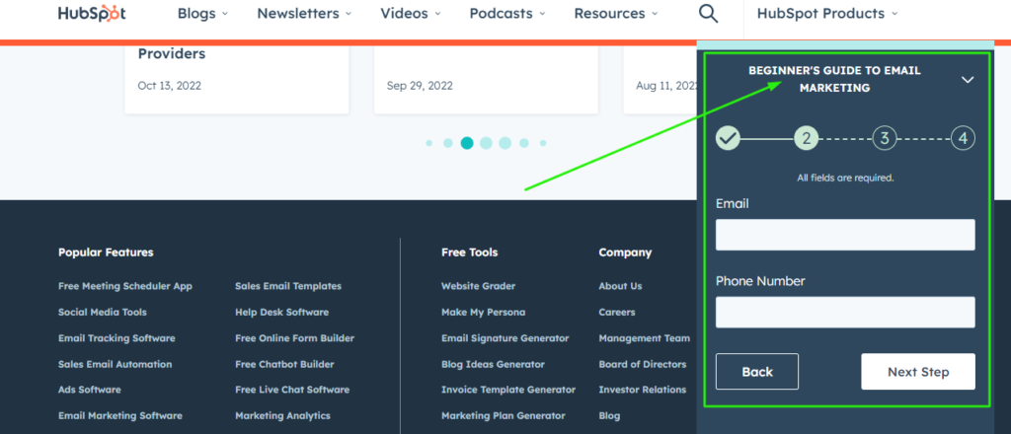Open Free Live Chat Software link
The image size is (1011, 434).
pyautogui.click(x=292, y=390)
